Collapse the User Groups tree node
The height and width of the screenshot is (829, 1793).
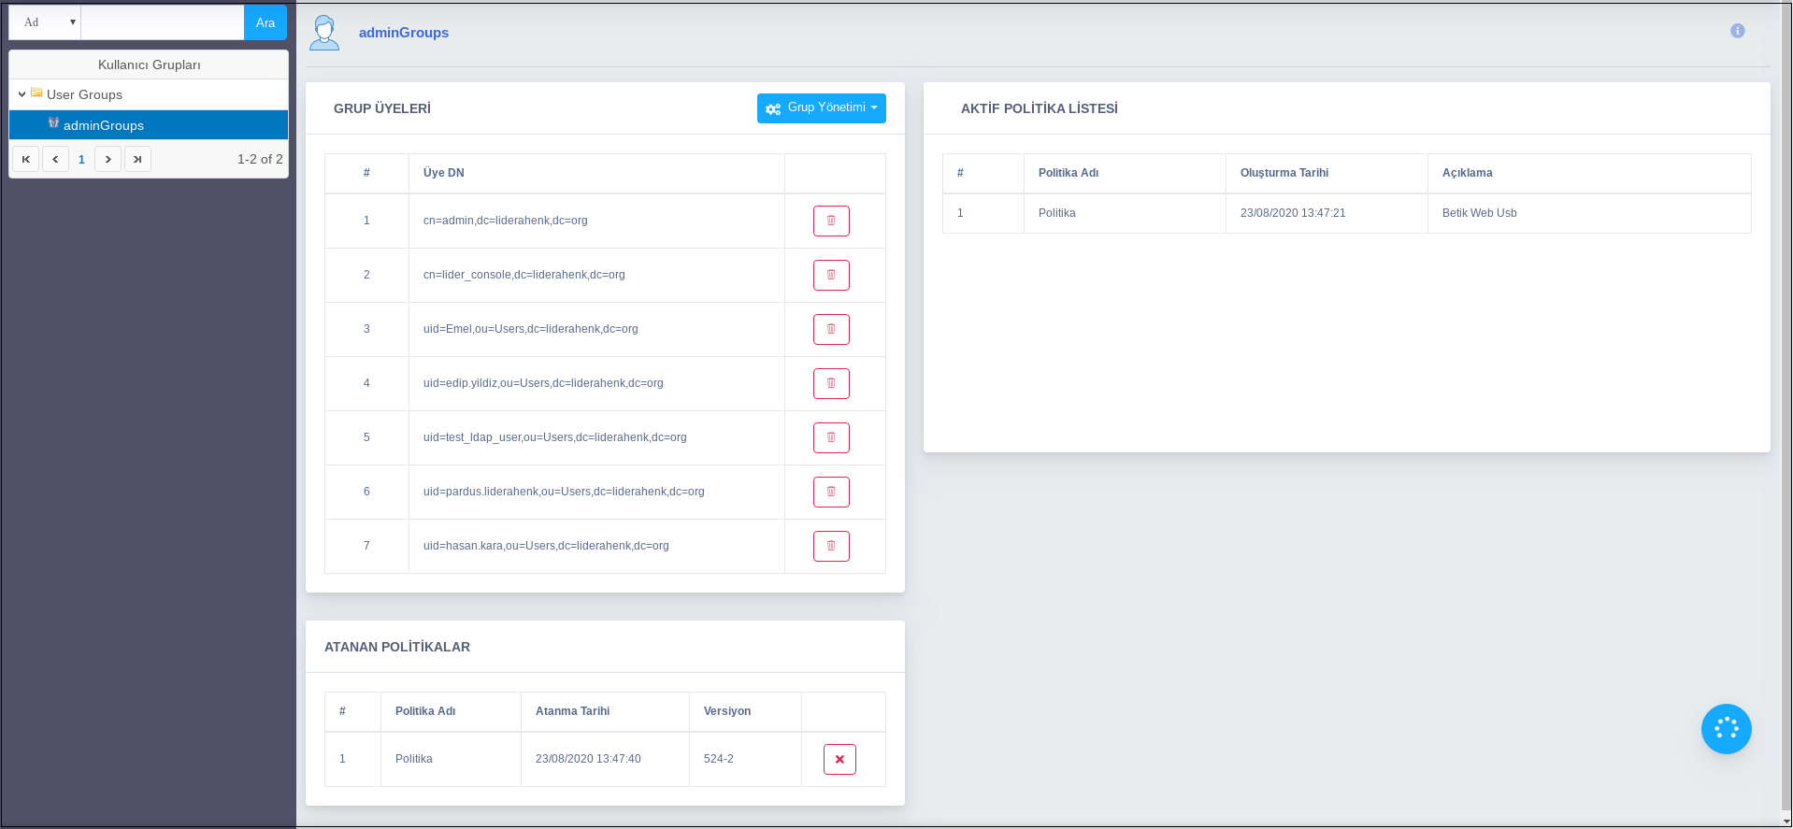point(22,94)
